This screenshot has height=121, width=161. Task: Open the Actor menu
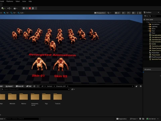(24, 1)
